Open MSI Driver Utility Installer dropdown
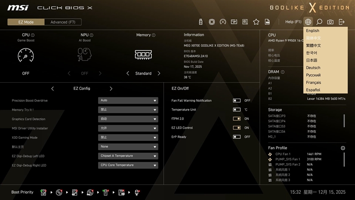 pos(128,128)
